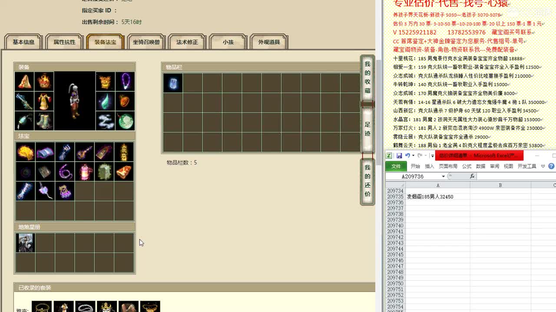The width and height of the screenshot is (556, 312).
Task: Select the pipa lute treasure icon
Action: [x=85, y=152]
